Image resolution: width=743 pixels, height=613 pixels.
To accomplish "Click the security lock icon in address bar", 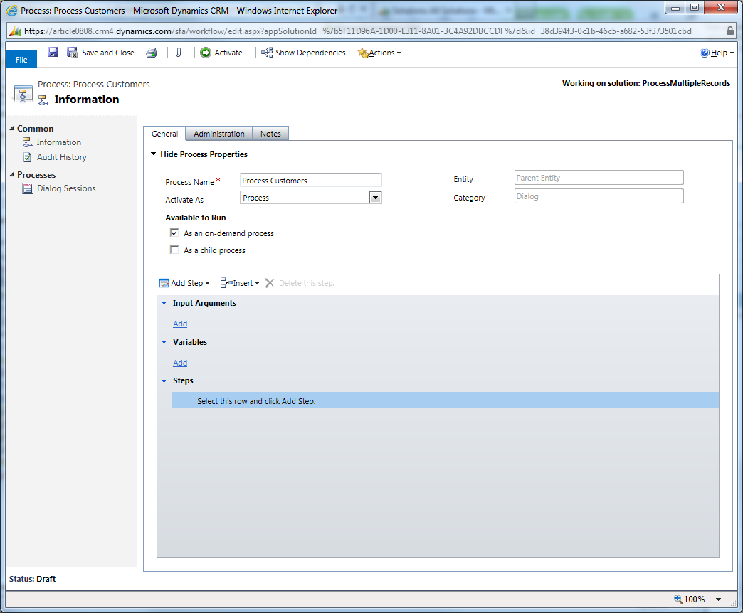I will coord(730,31).
